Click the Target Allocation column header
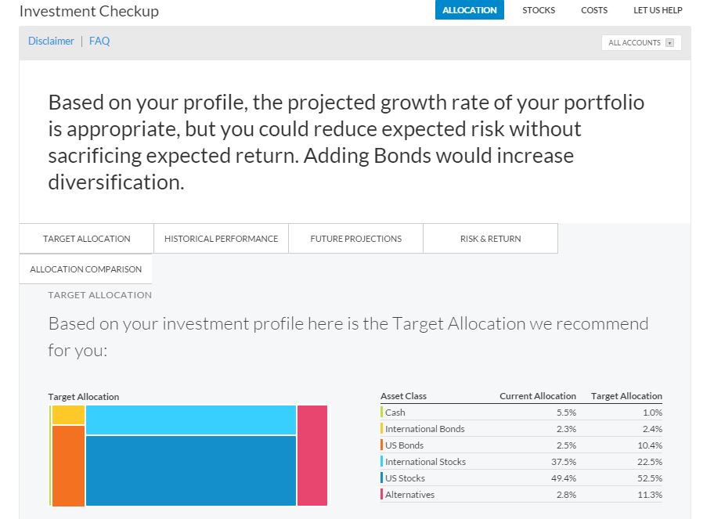 coord(626,396)
